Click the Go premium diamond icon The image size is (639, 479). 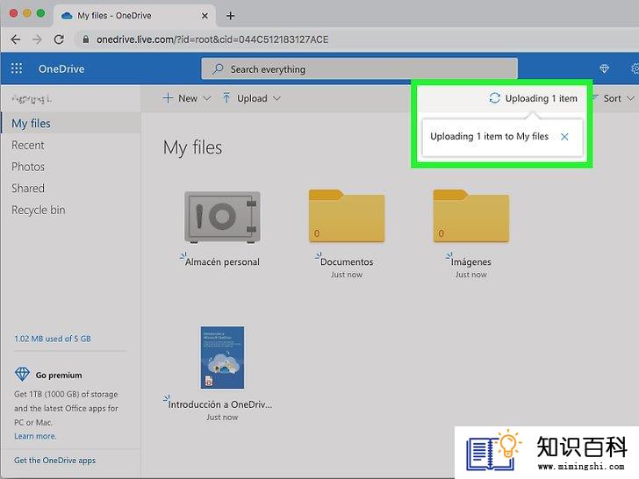22,375
